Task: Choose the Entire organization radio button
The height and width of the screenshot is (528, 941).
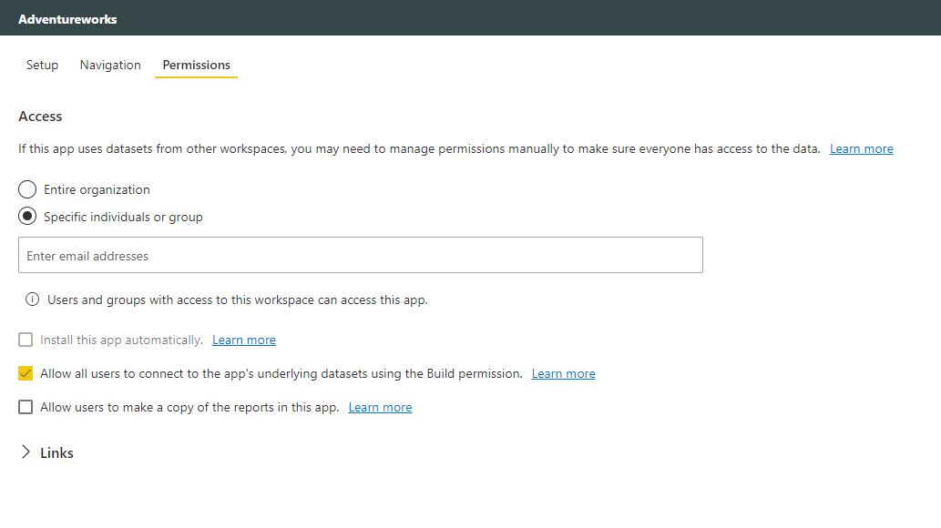Action: coord(27,189)
